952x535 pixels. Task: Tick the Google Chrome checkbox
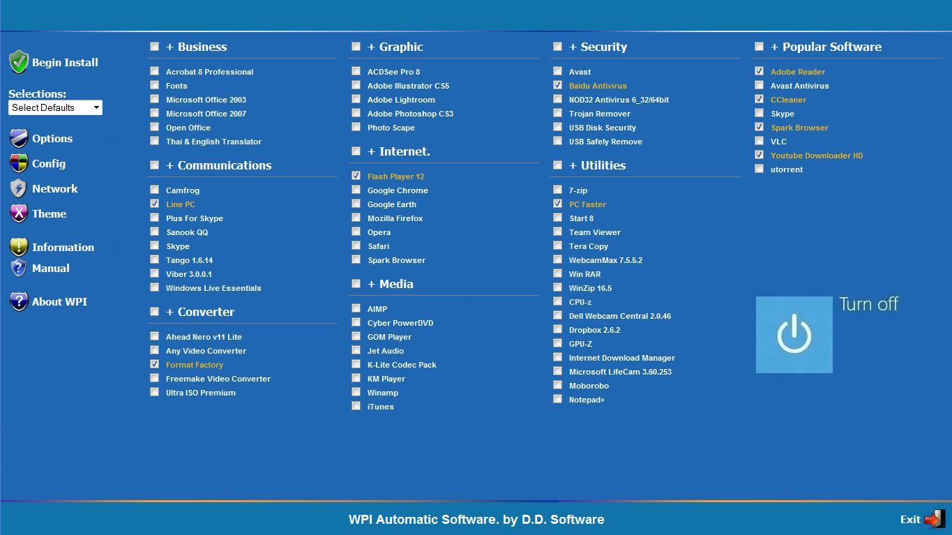click(356, 190)
